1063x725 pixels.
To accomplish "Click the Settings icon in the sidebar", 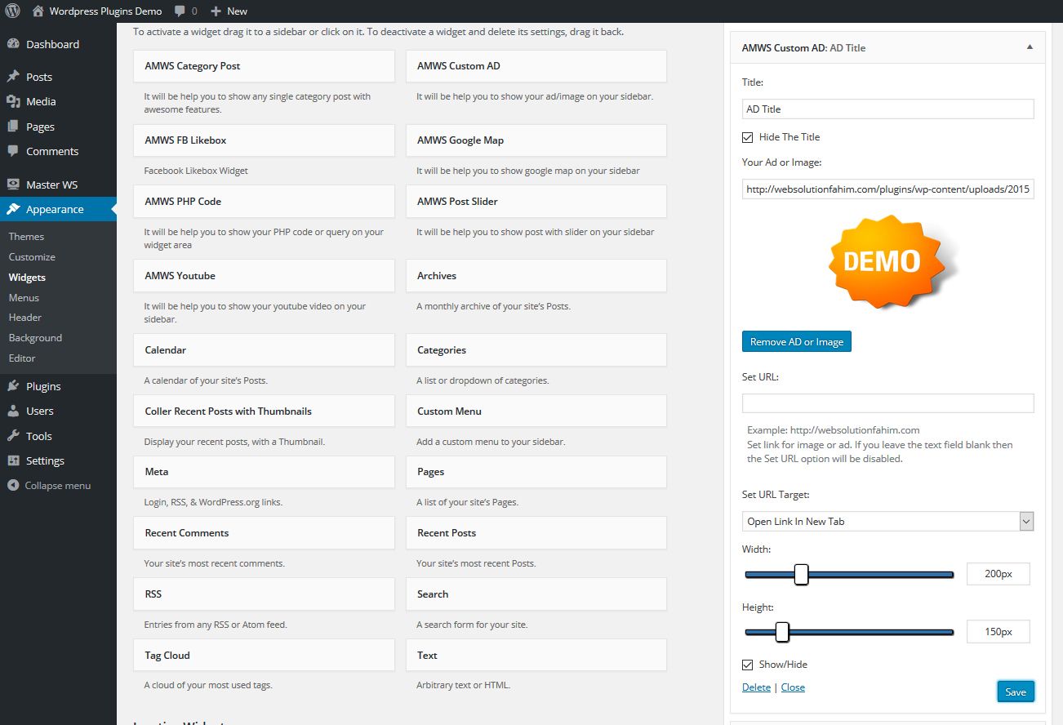I will [x=13, y=460].
